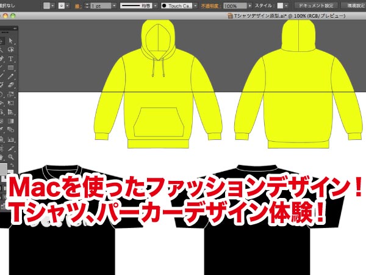Swap fill and stroke colors
The width and height of the screenshot is (366, 275).
click(x=12, y=165)
